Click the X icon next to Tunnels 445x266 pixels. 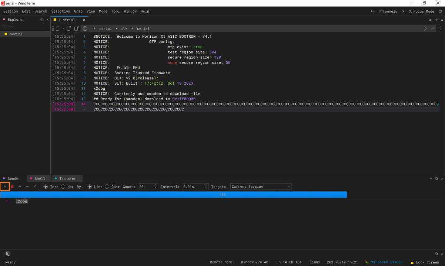403,11
